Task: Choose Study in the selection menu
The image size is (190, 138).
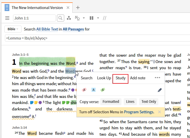Action: [121, 78]
